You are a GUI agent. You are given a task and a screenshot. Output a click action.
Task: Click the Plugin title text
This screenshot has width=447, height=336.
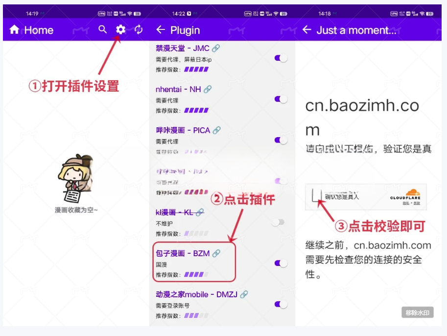click(x=185, y=30)
